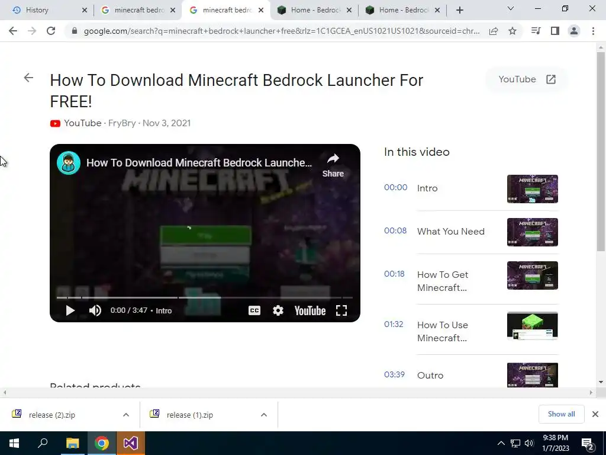Toggle the browser side panel
The height and width of the screenshot is (455, 606).
pyautogui.click(x=555, y=31)
